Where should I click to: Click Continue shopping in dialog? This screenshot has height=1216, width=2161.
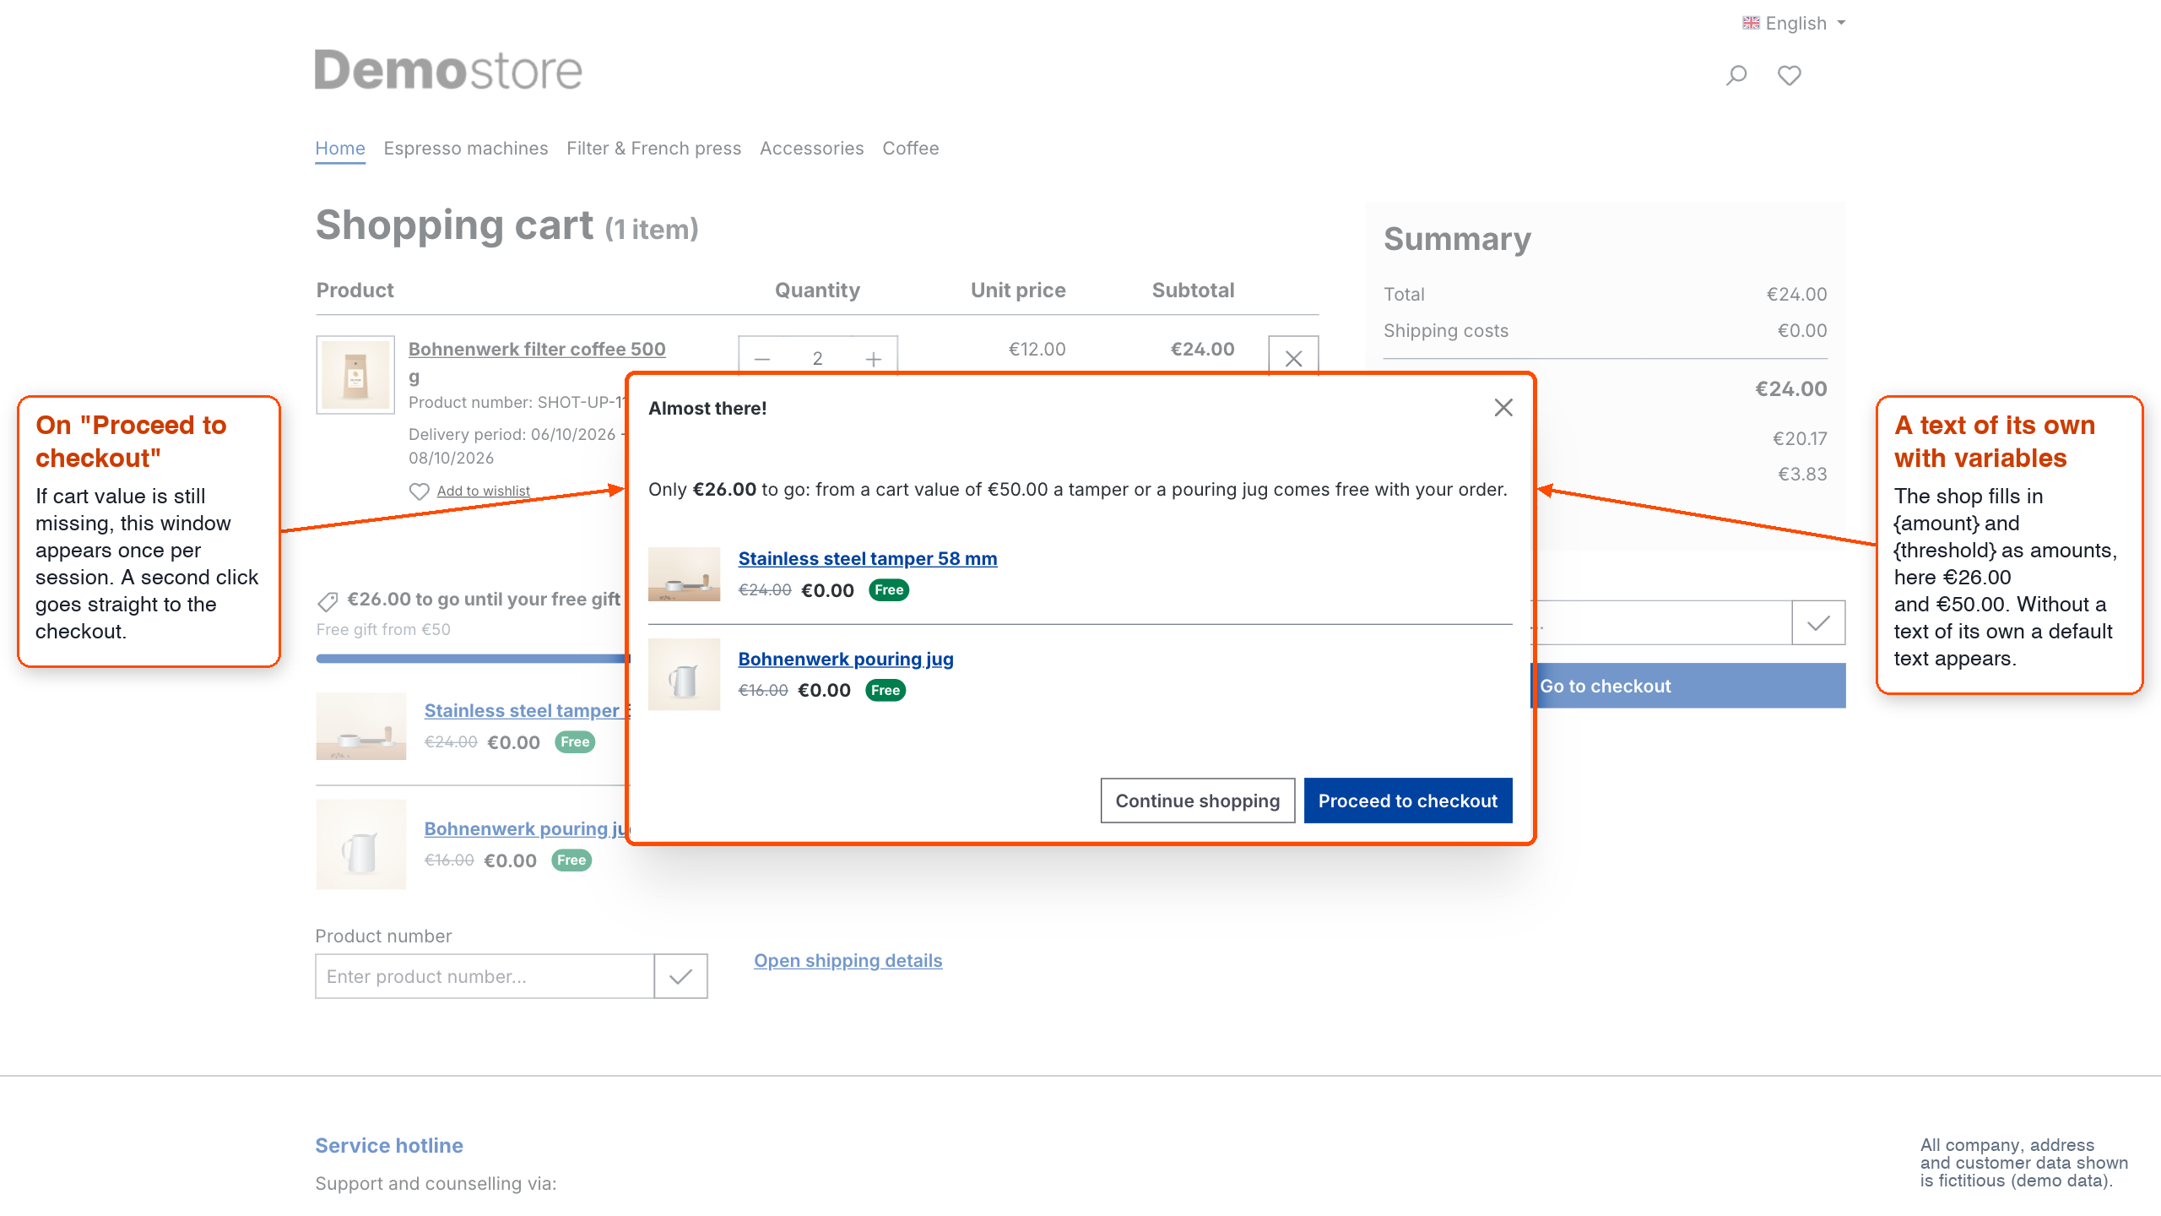[1198, 801]
